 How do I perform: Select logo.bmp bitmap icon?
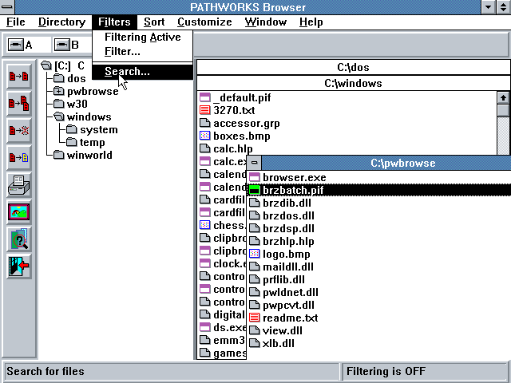click(254, 254)
